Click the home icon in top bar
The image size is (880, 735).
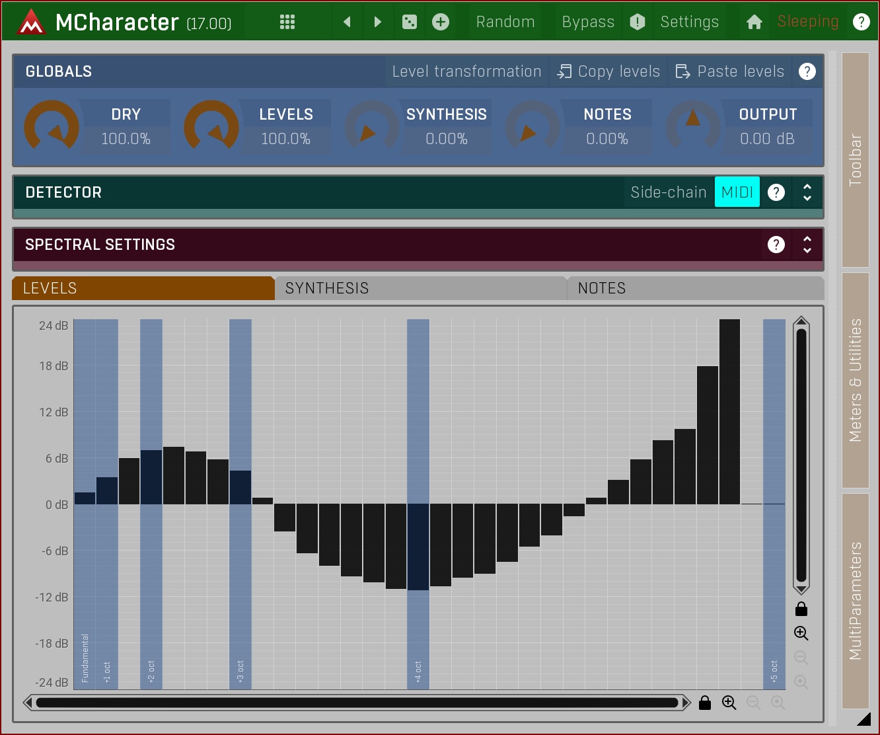[754, 22]
